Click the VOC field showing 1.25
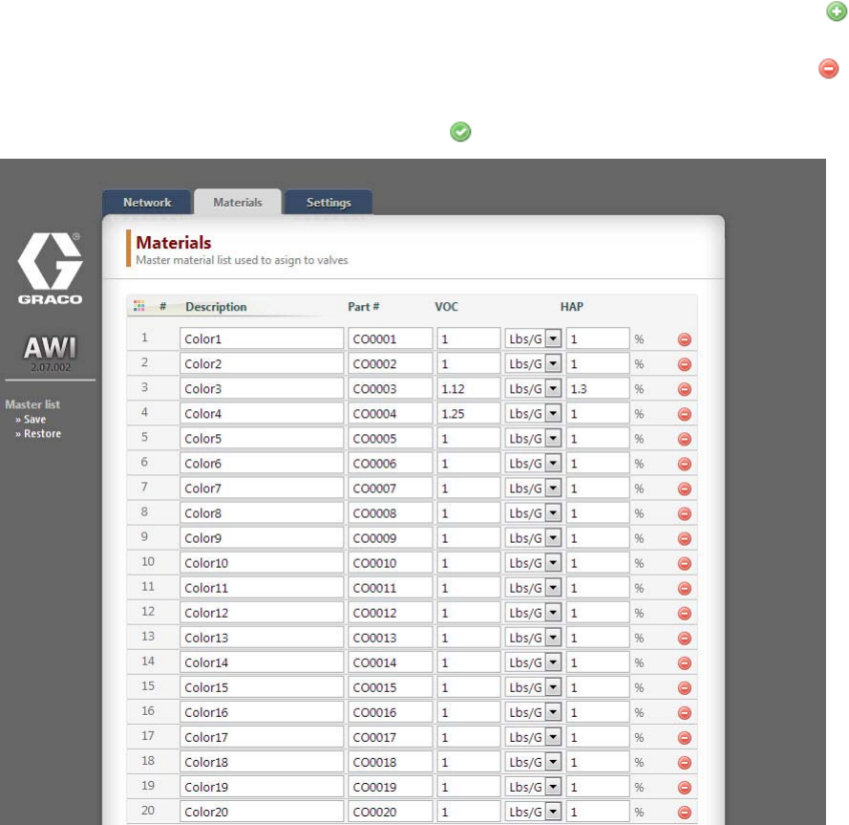Image resolution: width=849 pixels, height=825 pixels. pos(468,414)
